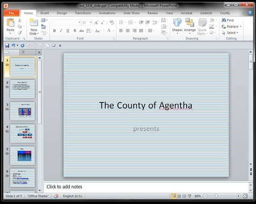Open the font size dropdown
256x204 pixels.
(91, 22)
